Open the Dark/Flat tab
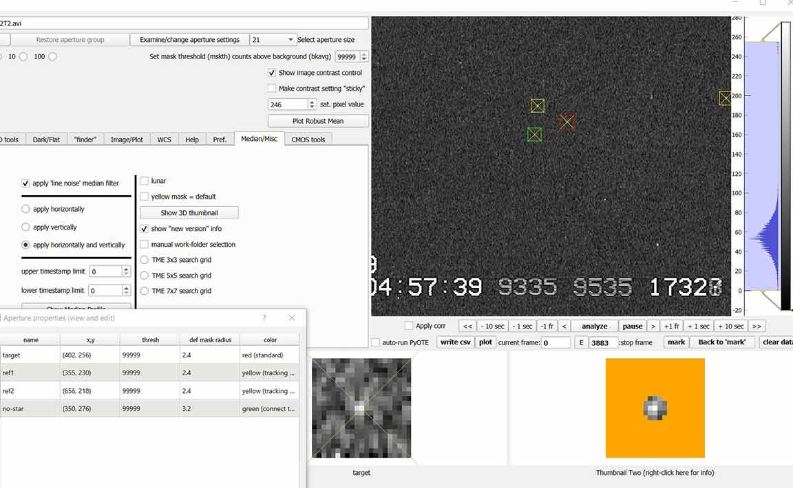Image resolution: width=793 pixels, height=488 pixels. (x=46, y=140)
